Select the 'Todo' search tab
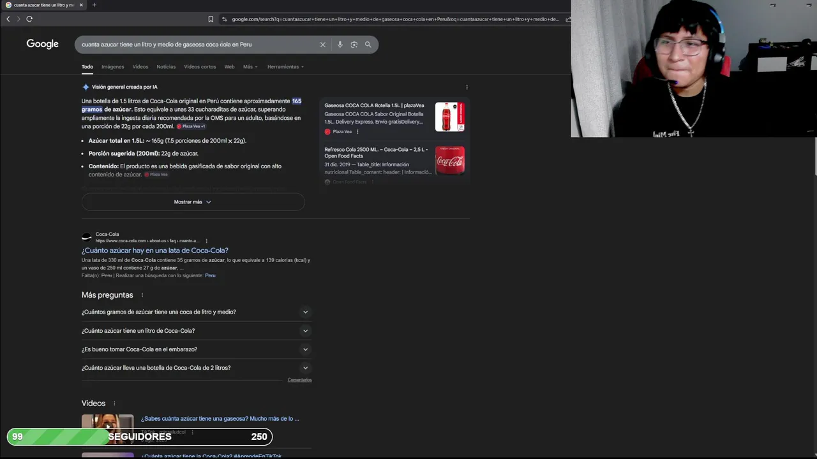The height and width of the screenshot is (459, 817). 87,67
